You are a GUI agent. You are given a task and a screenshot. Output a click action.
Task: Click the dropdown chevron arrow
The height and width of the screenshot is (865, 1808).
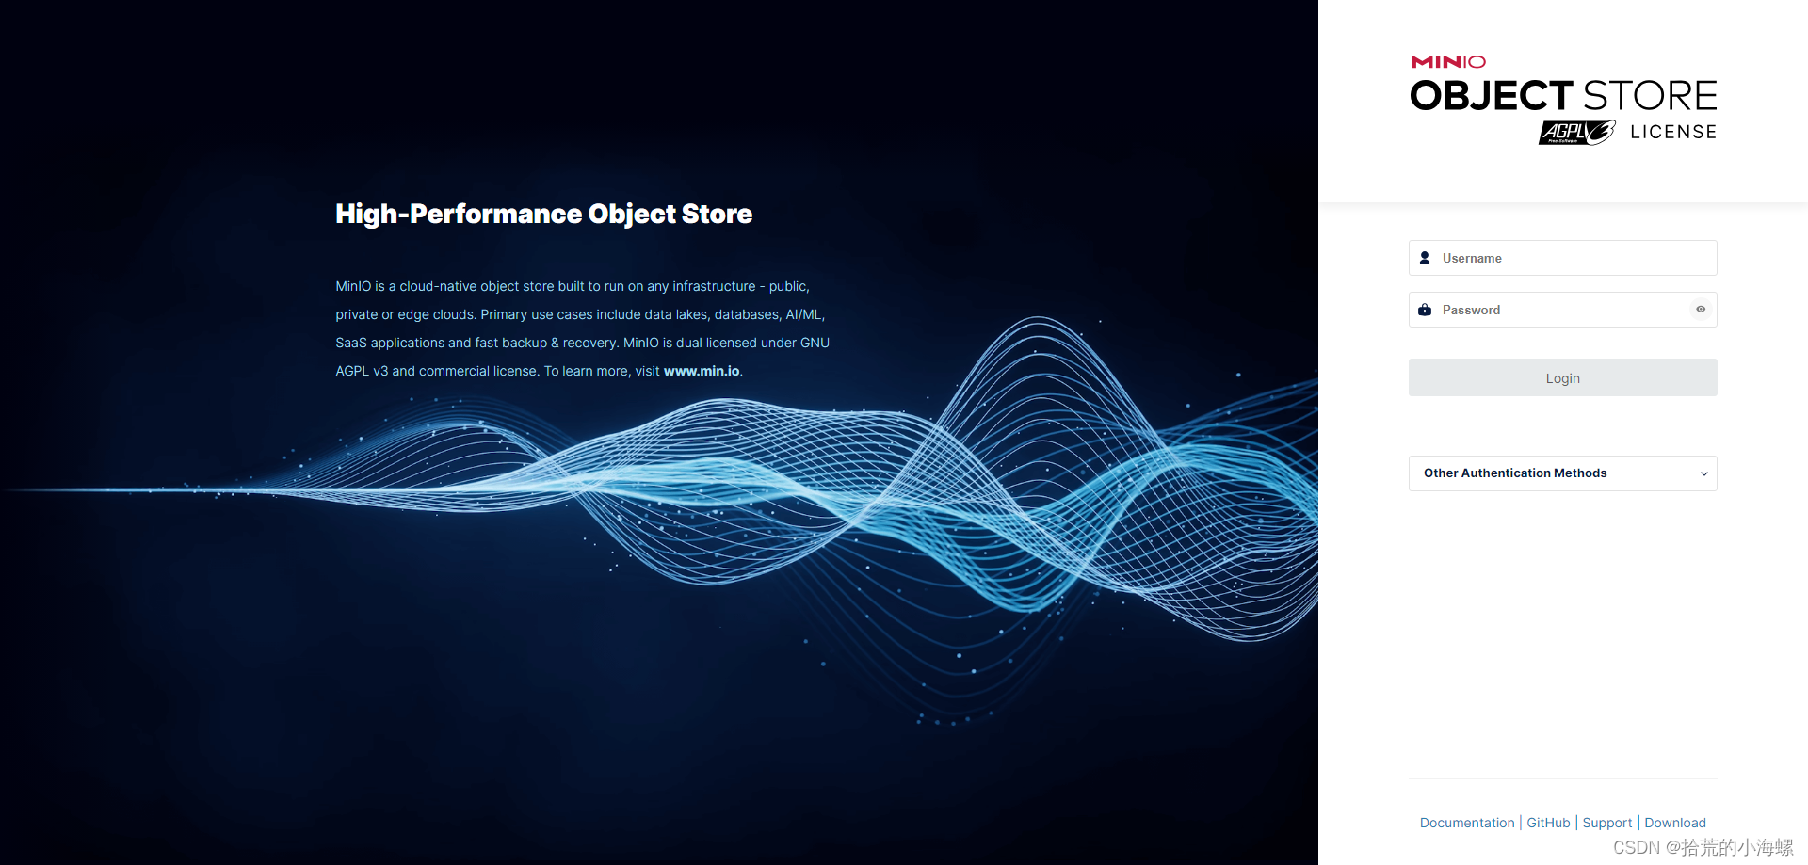(1703, 473)
